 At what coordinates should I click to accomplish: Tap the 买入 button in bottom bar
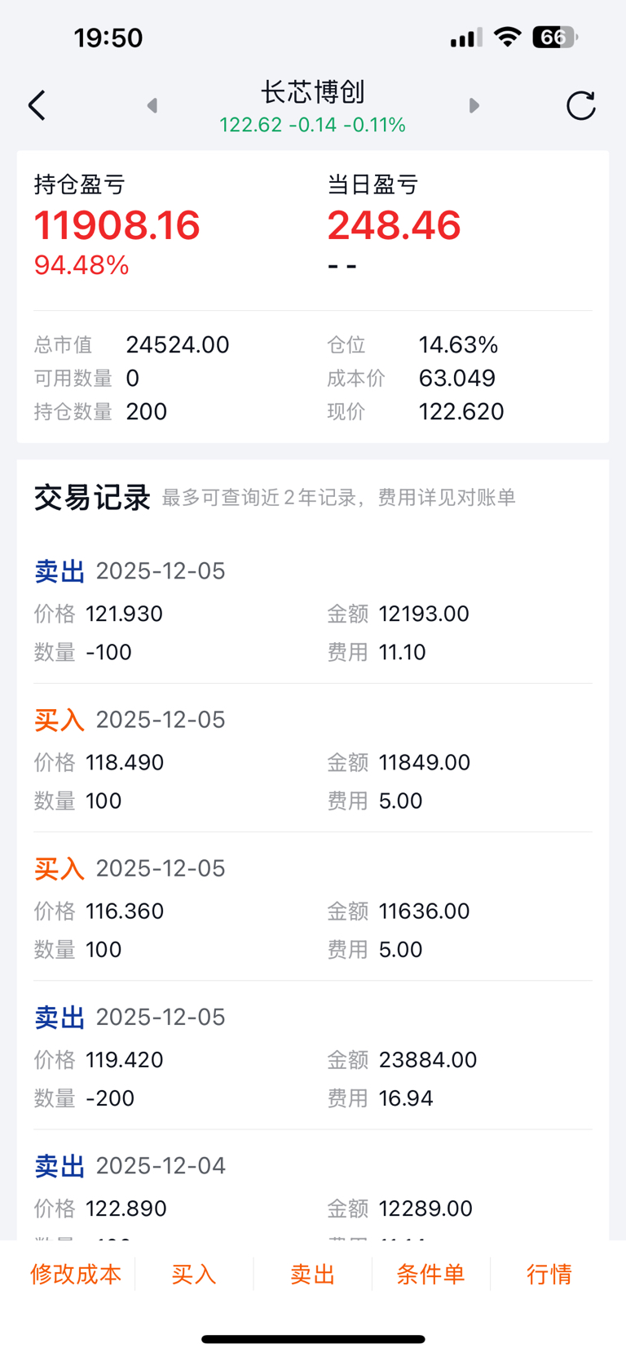point(194,1275)
